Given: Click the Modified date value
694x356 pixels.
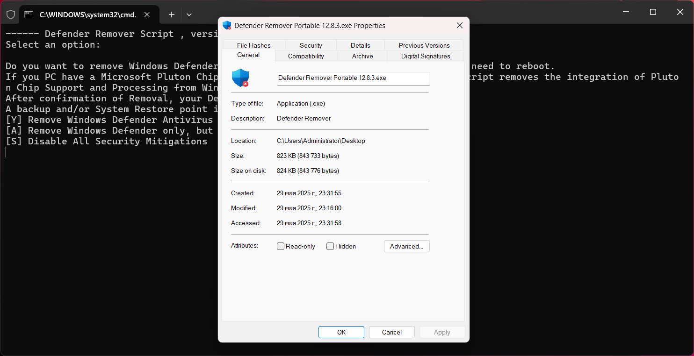Looking at the screenshot, I should [309, 208].
